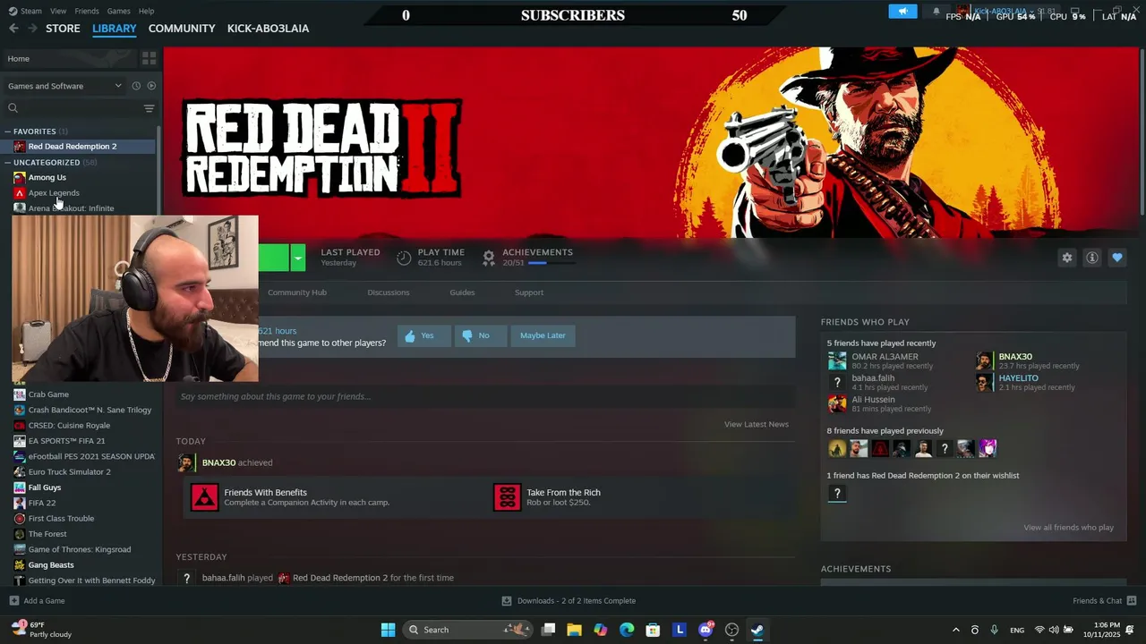This screenshot has height=644, width=1146.
Task: Open Games and Software dropdown
Action: click(64, 86)
